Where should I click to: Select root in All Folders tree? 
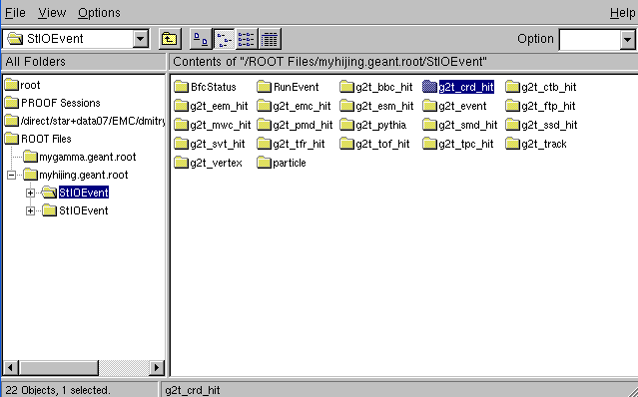pyautogui.click(x=22, y=85)
